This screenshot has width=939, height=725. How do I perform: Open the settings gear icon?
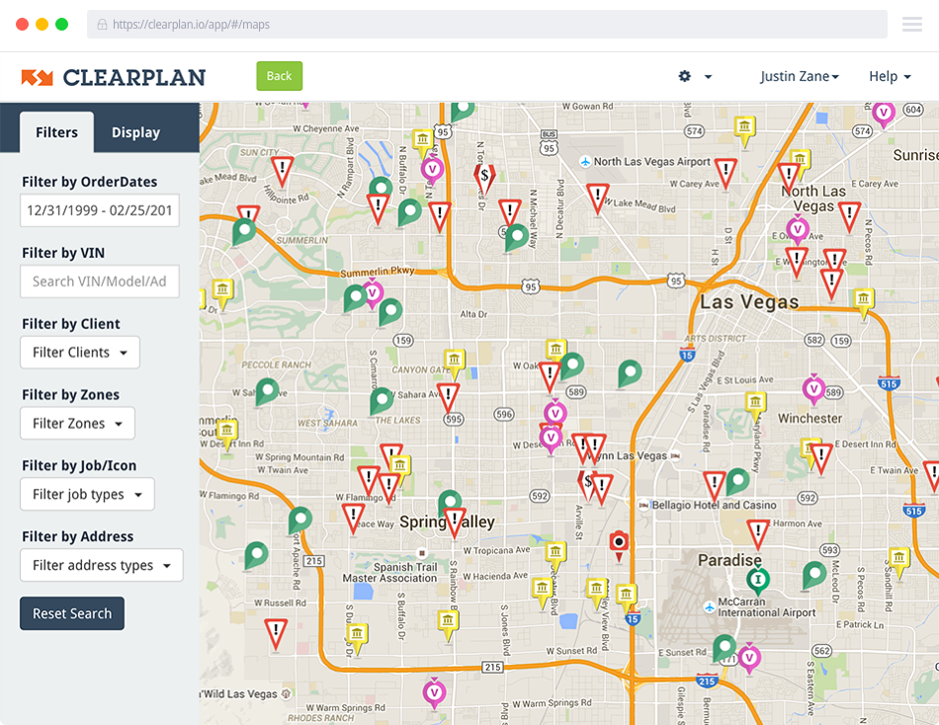coord(685,76)
